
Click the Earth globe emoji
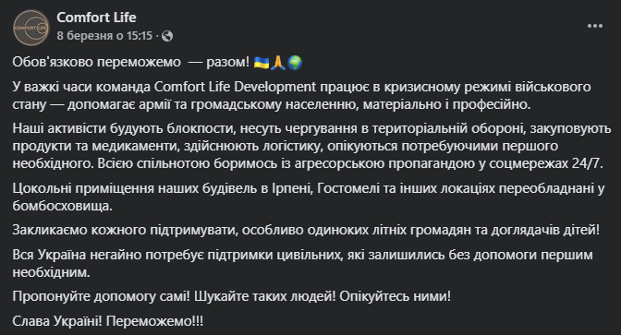click(x=295, y=63)
